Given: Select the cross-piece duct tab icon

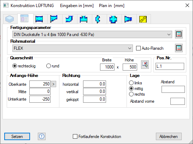Looking at the screenshot, I should coord(113,19).
